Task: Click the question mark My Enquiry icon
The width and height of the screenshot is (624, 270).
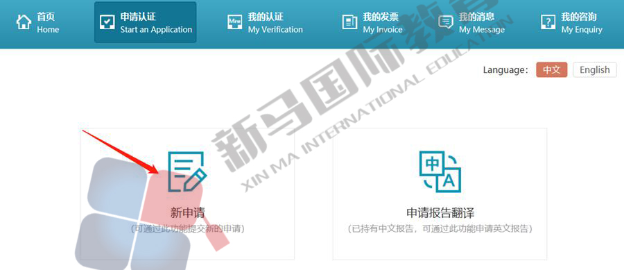Action: (x=548, y=22)
